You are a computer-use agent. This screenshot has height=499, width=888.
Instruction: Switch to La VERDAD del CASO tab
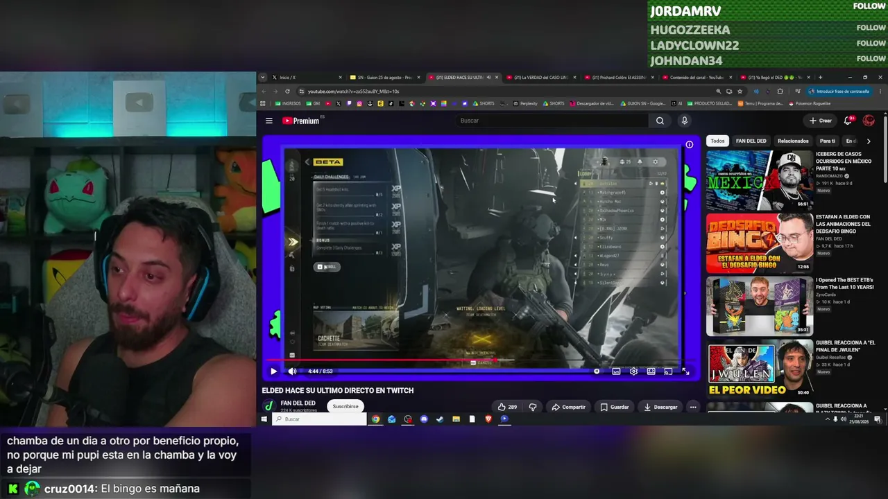pyautogui.click(x=541, y=78)
